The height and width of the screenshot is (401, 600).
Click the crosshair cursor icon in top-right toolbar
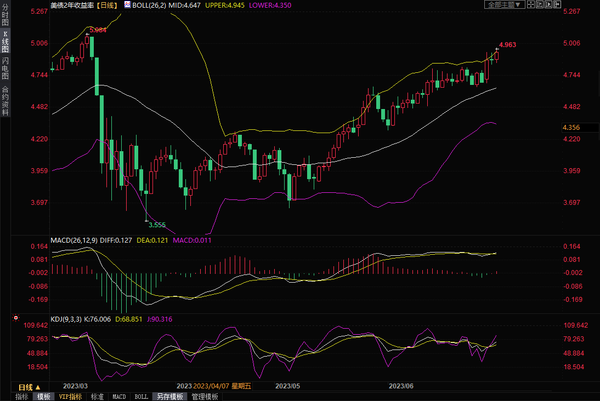[531, 4]
